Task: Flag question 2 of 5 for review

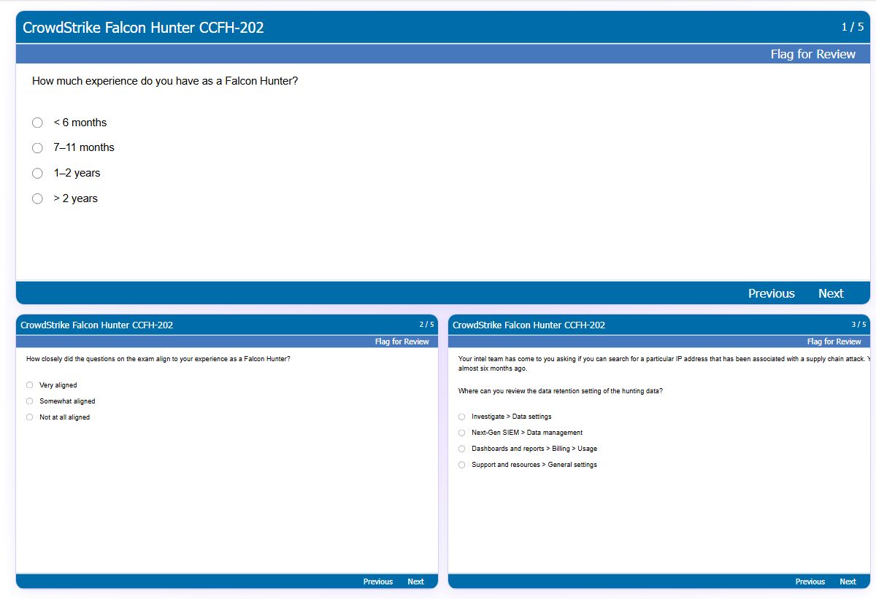Action: click(x=402, y=341)
